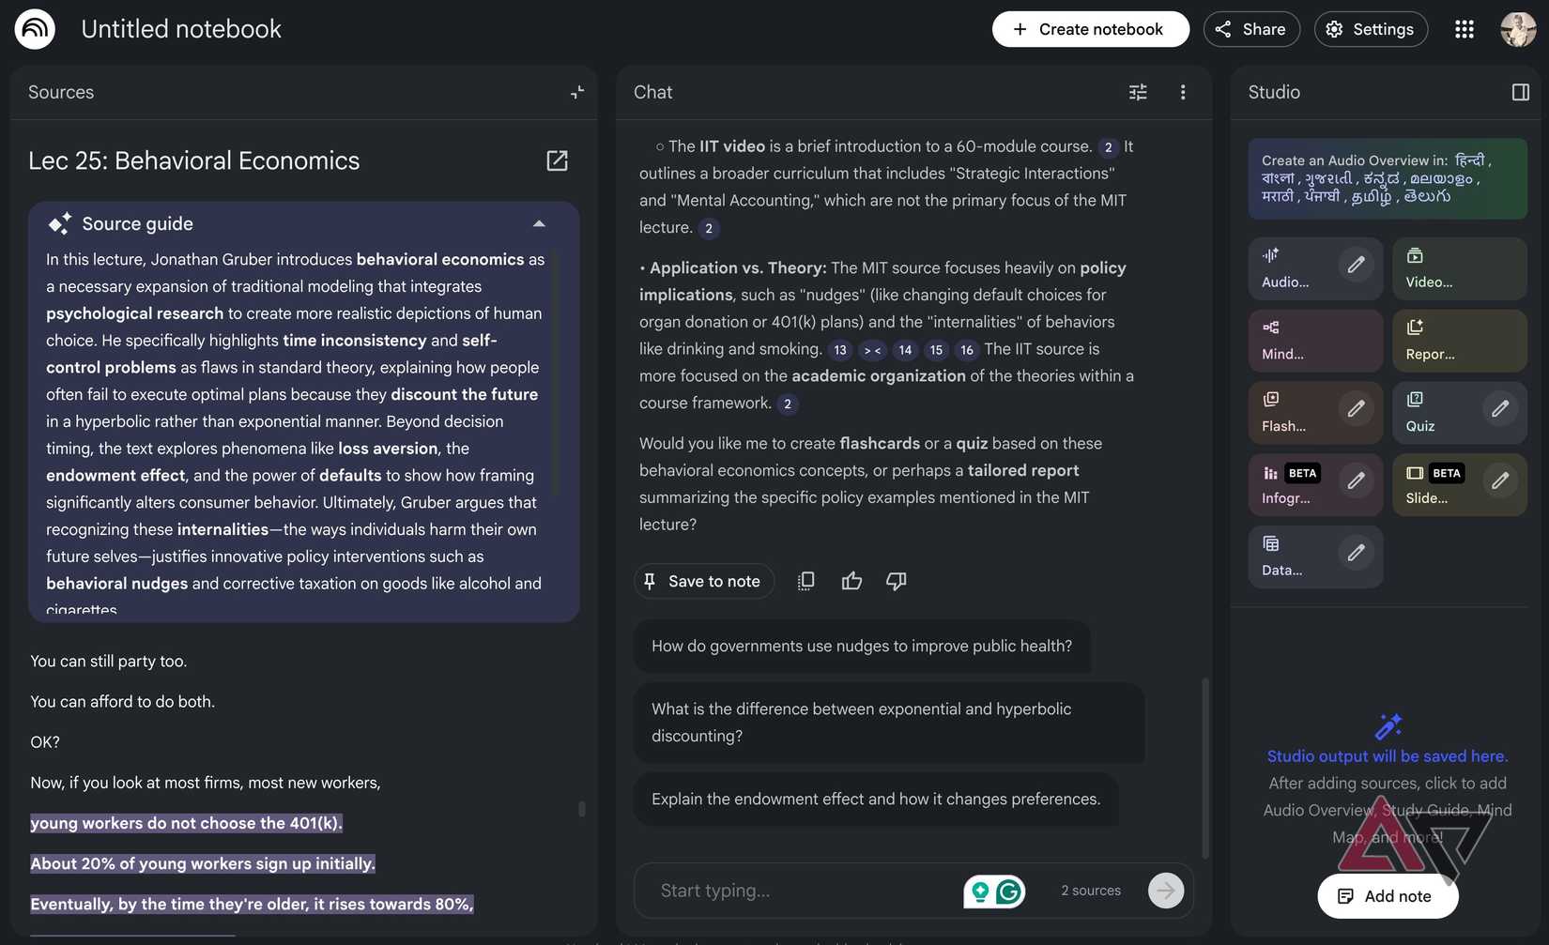Open source in new window icon

tap(557, 160)
